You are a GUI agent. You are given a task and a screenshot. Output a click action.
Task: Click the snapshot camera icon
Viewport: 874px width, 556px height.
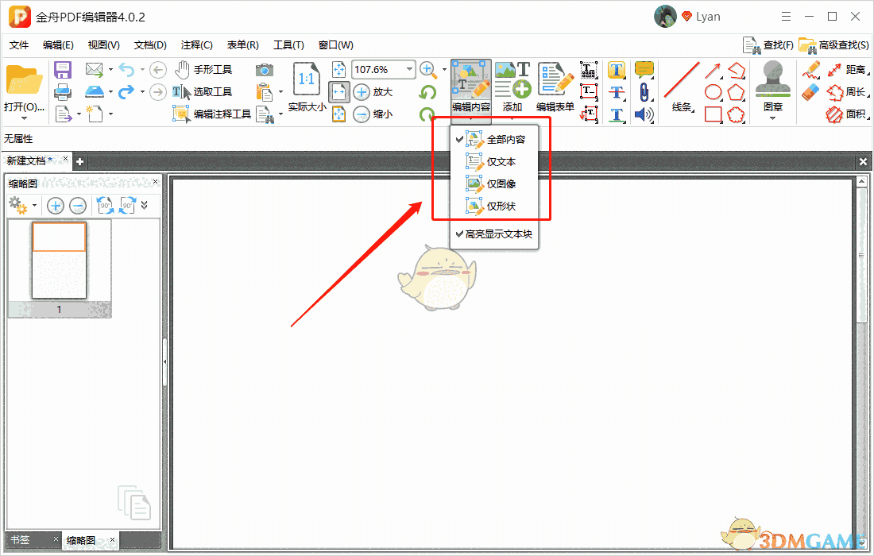pyautogui.click(x=266, y=69)
